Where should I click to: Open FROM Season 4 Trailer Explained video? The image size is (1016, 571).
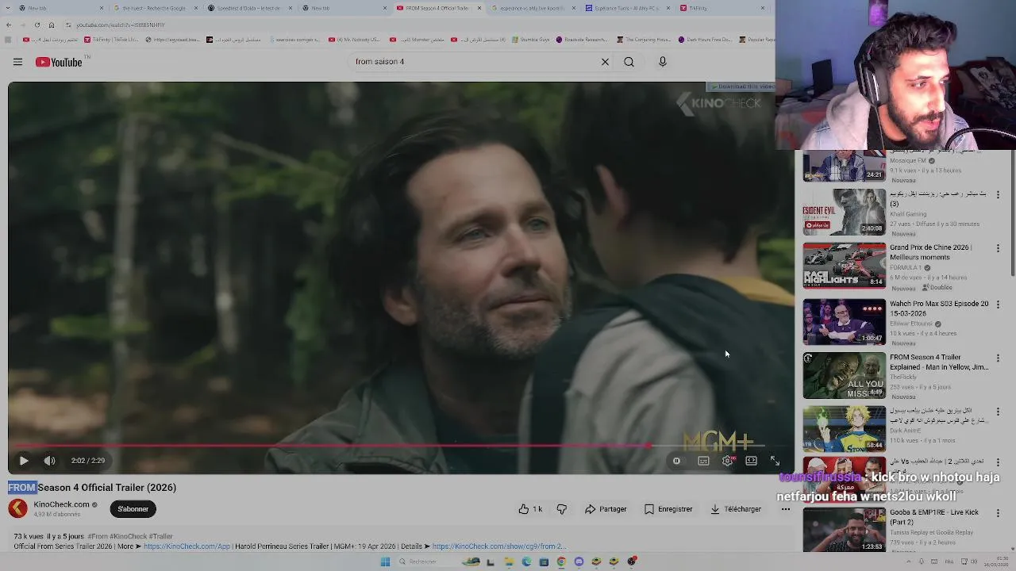[x=844, y=375]
